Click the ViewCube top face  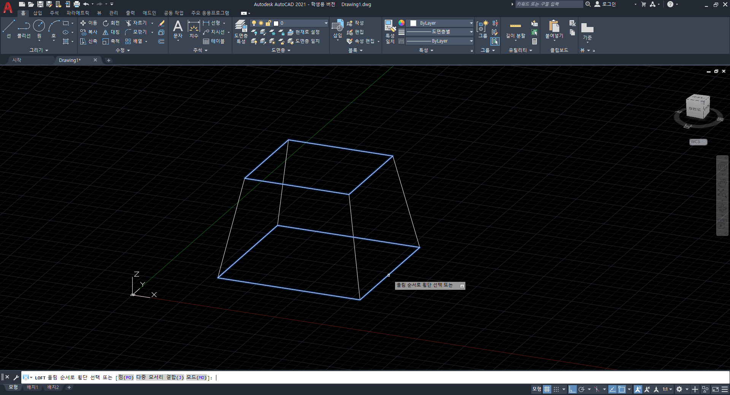coord(698,98)
